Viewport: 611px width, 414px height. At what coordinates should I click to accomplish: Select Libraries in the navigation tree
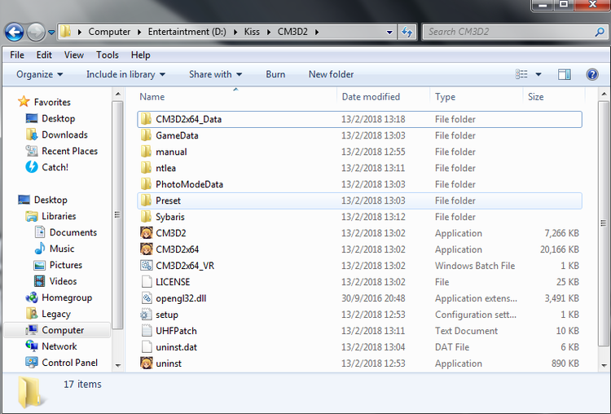[x=59, y=216]
